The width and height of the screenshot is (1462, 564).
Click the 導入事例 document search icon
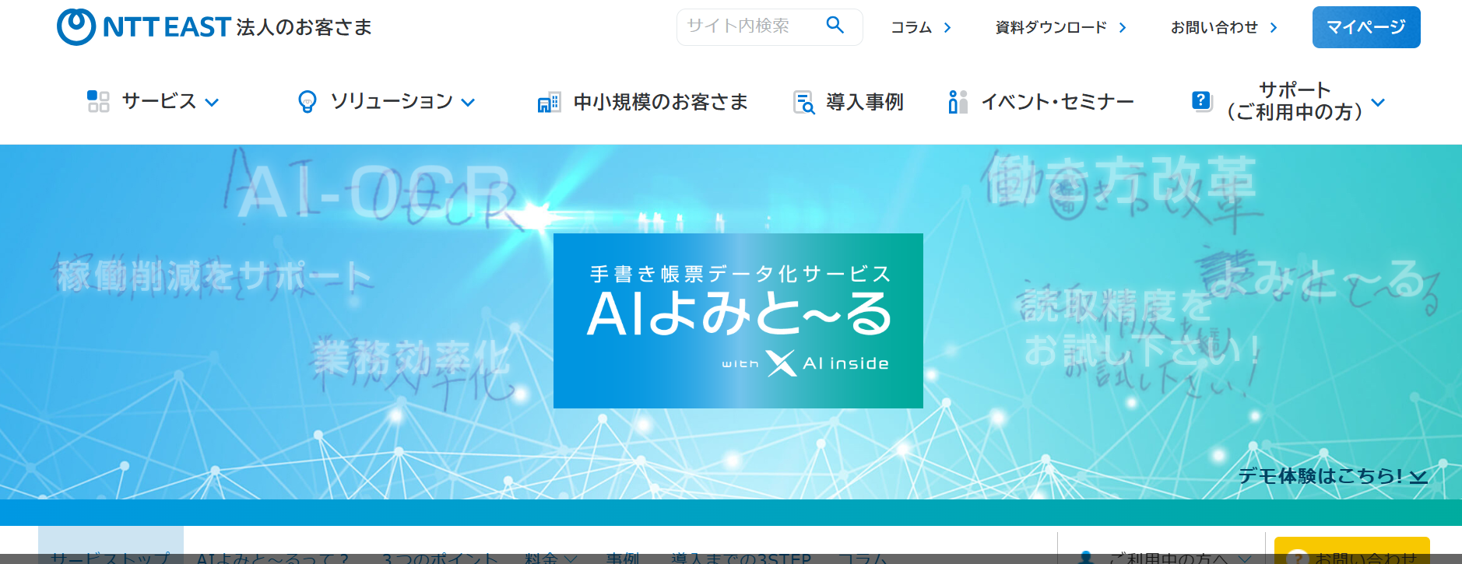803,102
